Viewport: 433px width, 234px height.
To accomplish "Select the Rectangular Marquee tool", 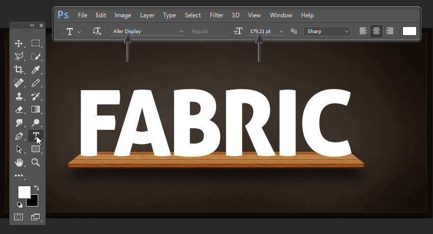I will point(36,43).
